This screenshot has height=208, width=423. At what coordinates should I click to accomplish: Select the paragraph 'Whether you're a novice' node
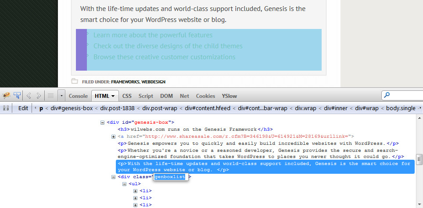(261, 153)
